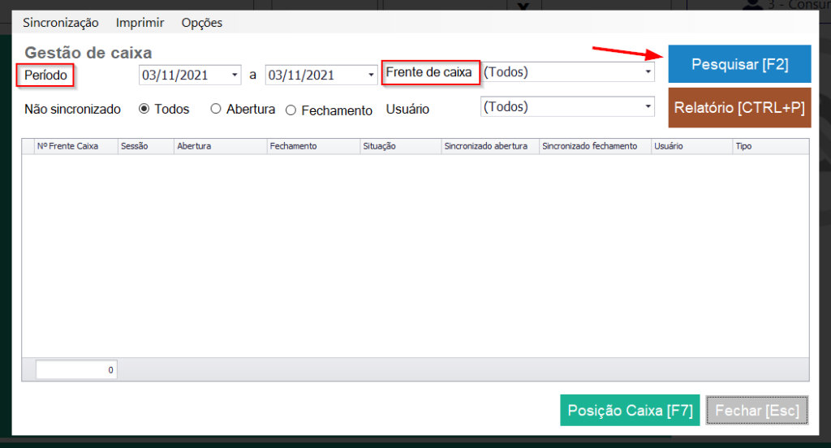Sort by Tipo column header
Image resolution: width=831 pixels, height=448 pixels.
[771, 146]
